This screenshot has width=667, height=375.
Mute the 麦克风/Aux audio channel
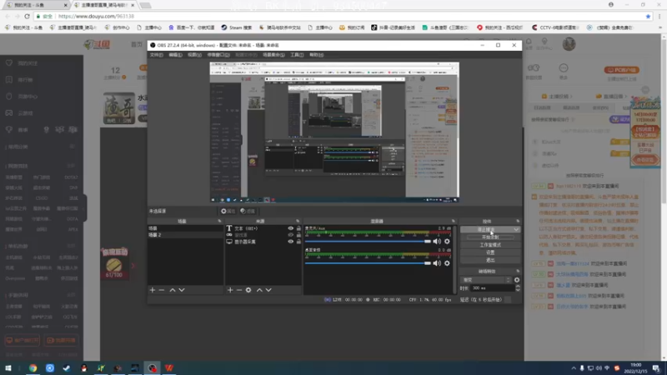437,241
